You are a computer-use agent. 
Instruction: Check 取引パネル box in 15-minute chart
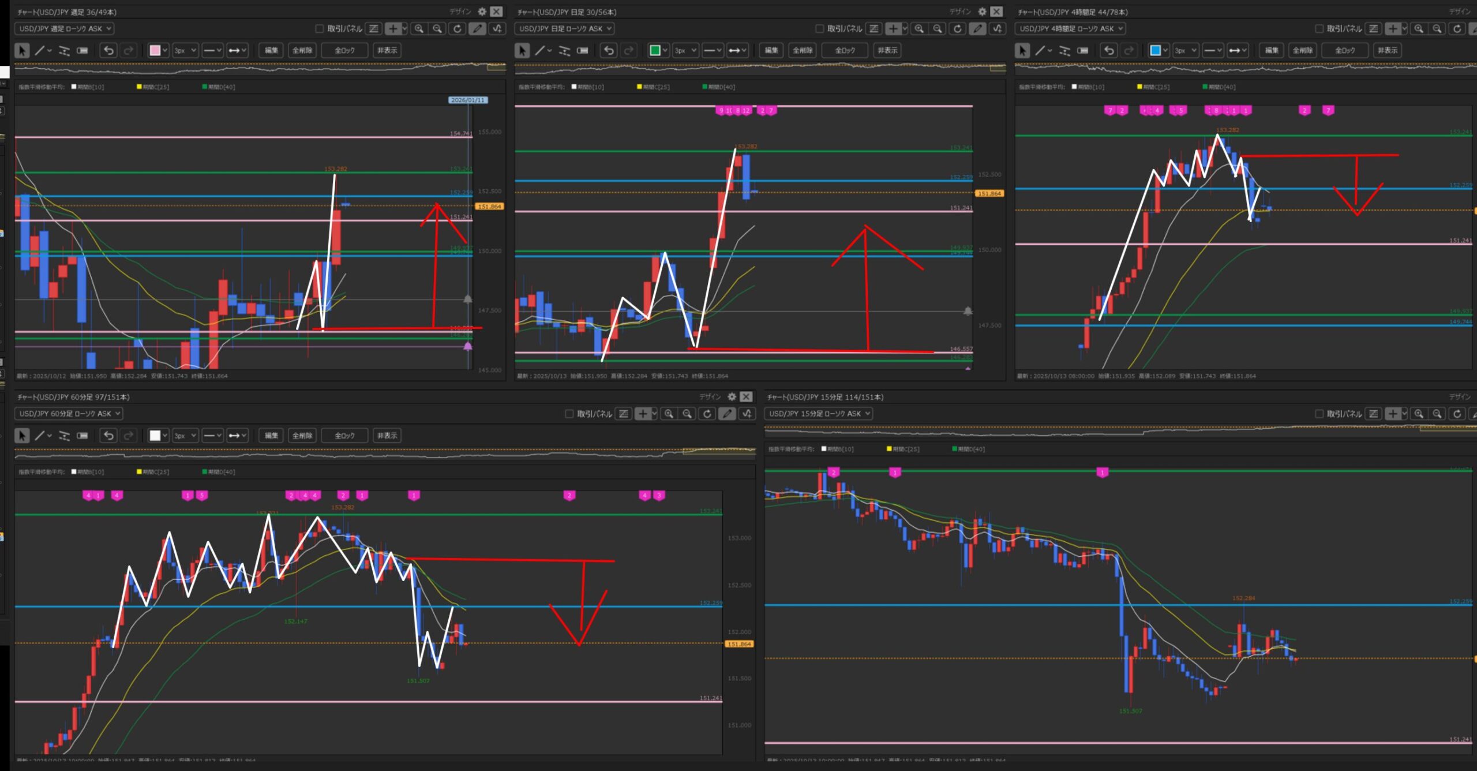click(x=1318, y=413)
